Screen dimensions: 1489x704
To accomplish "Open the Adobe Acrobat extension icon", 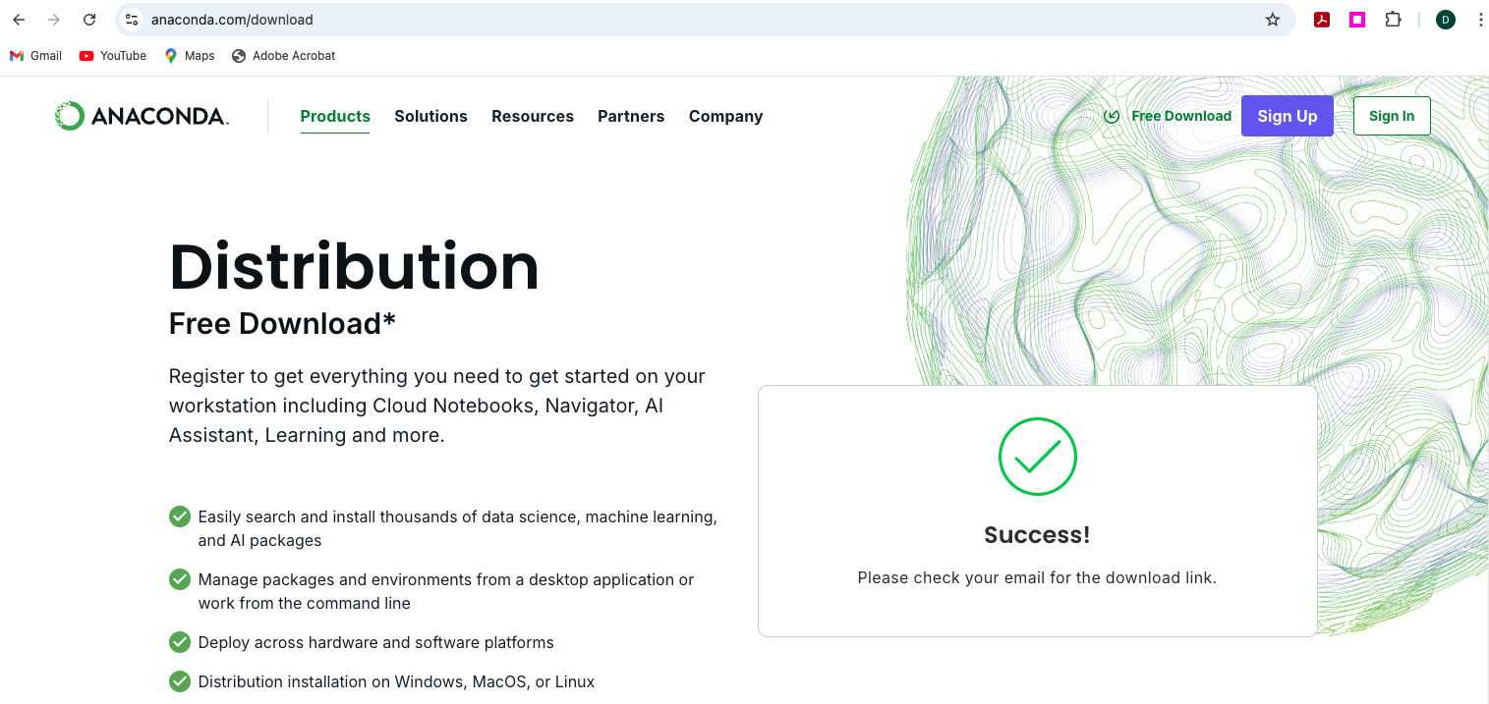I will 1323,20.
